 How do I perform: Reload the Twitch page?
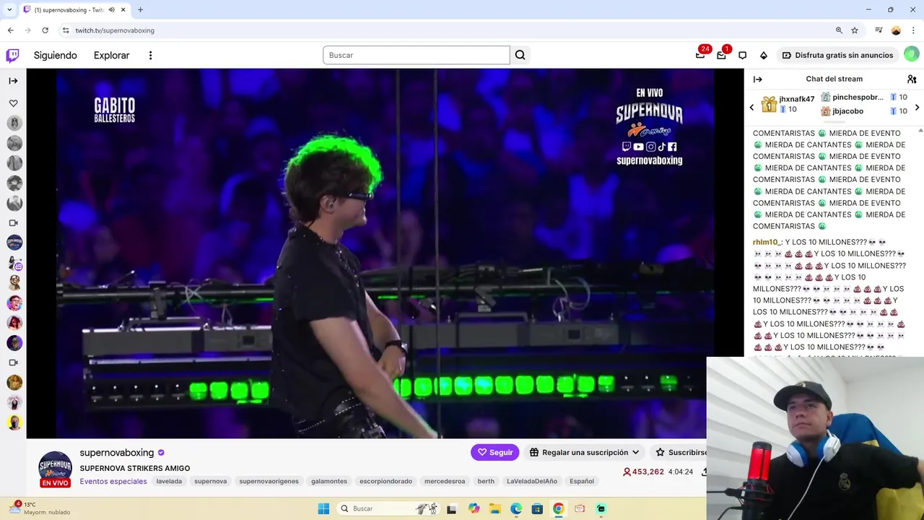(x=45, y=30)
